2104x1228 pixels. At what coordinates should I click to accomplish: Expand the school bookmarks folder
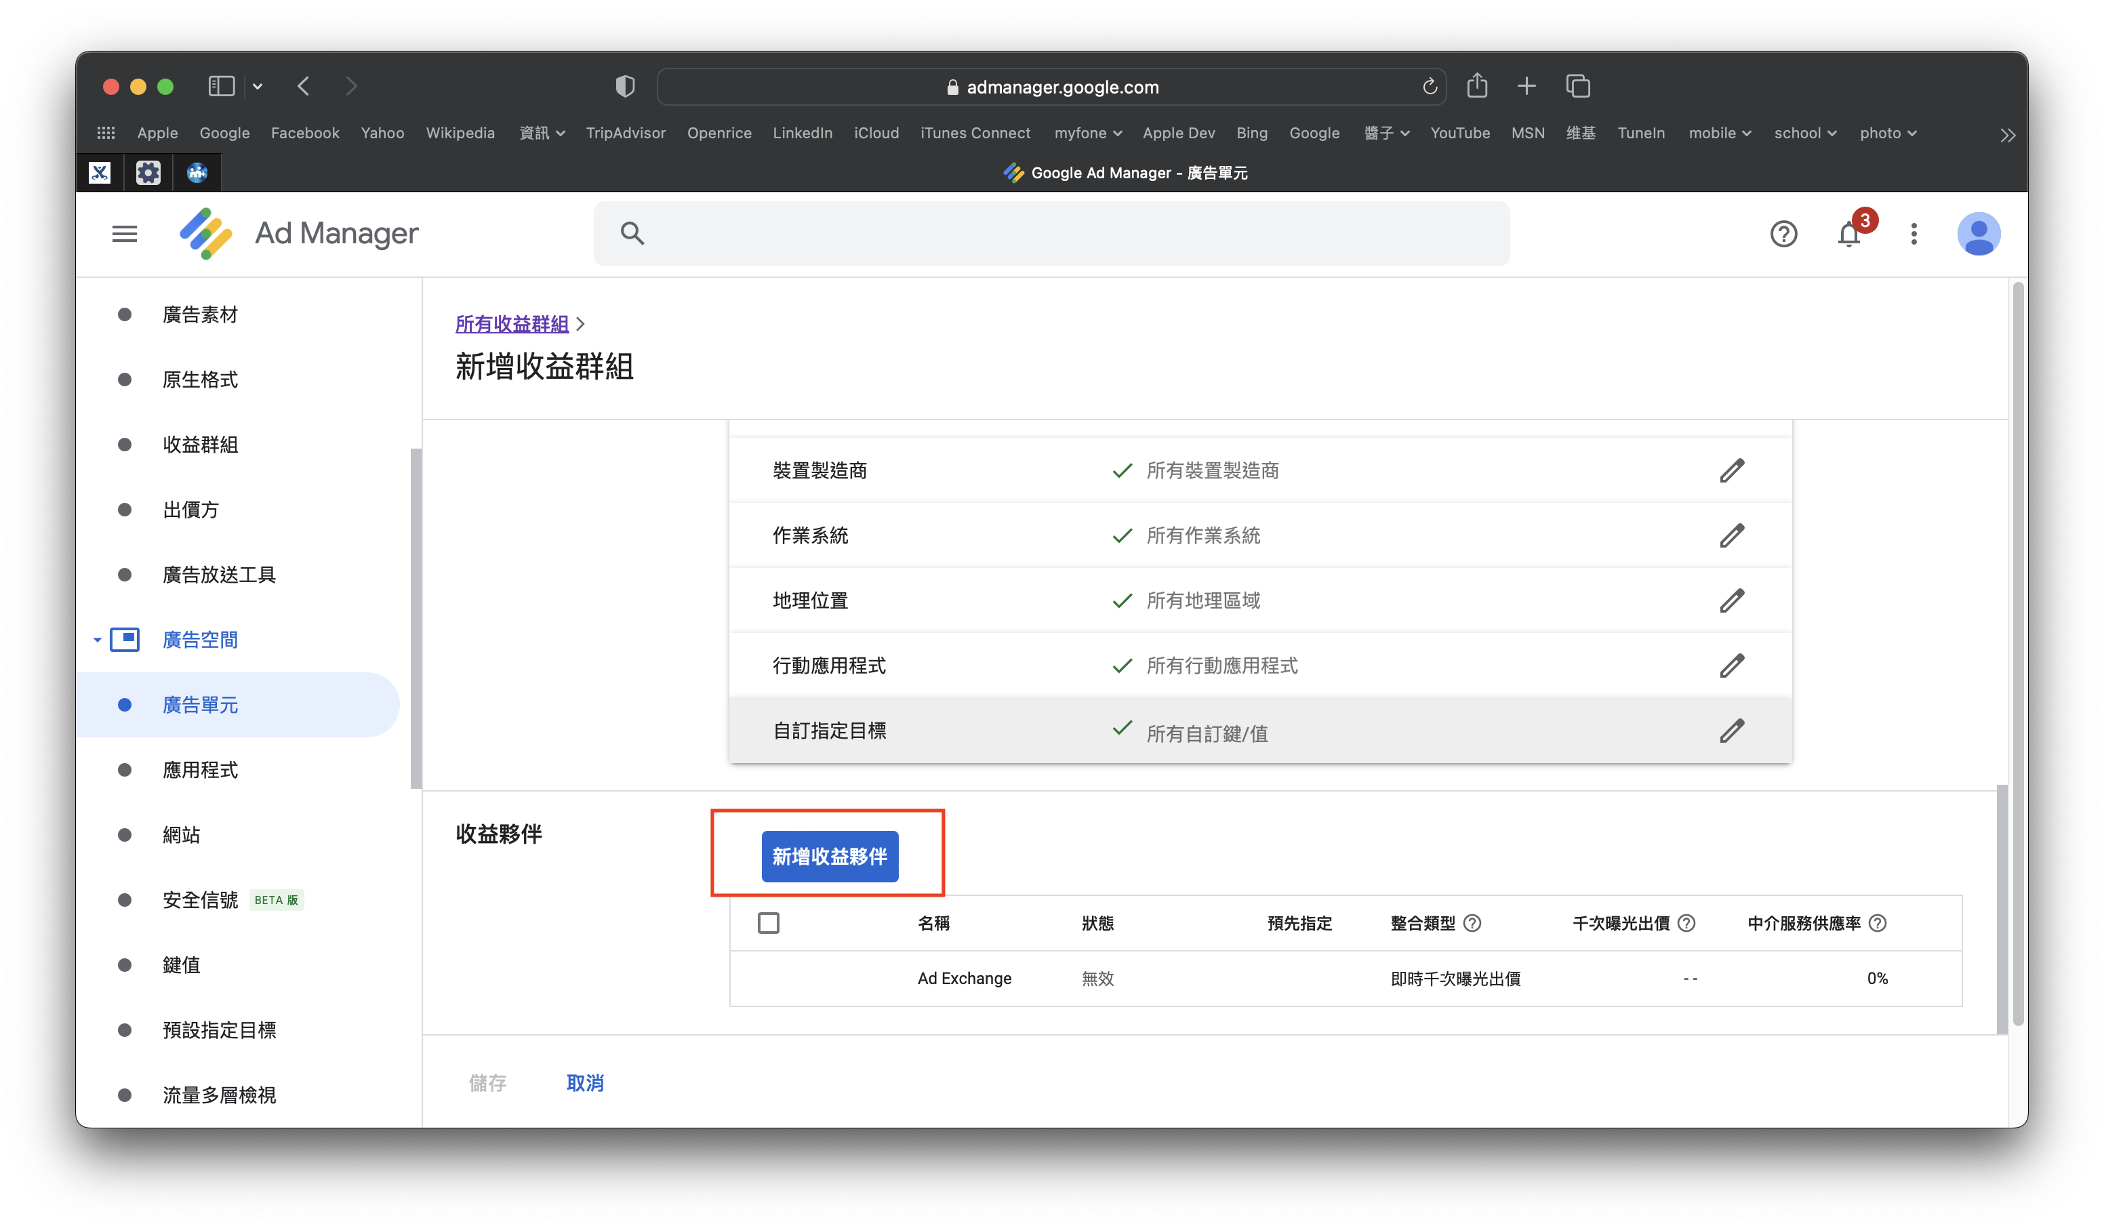(1805, 134)
